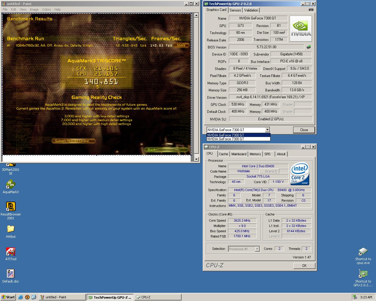376x301 pixels.
Task: Open the Shortcut to cpuz.exe icon
Action: [363, 256]
